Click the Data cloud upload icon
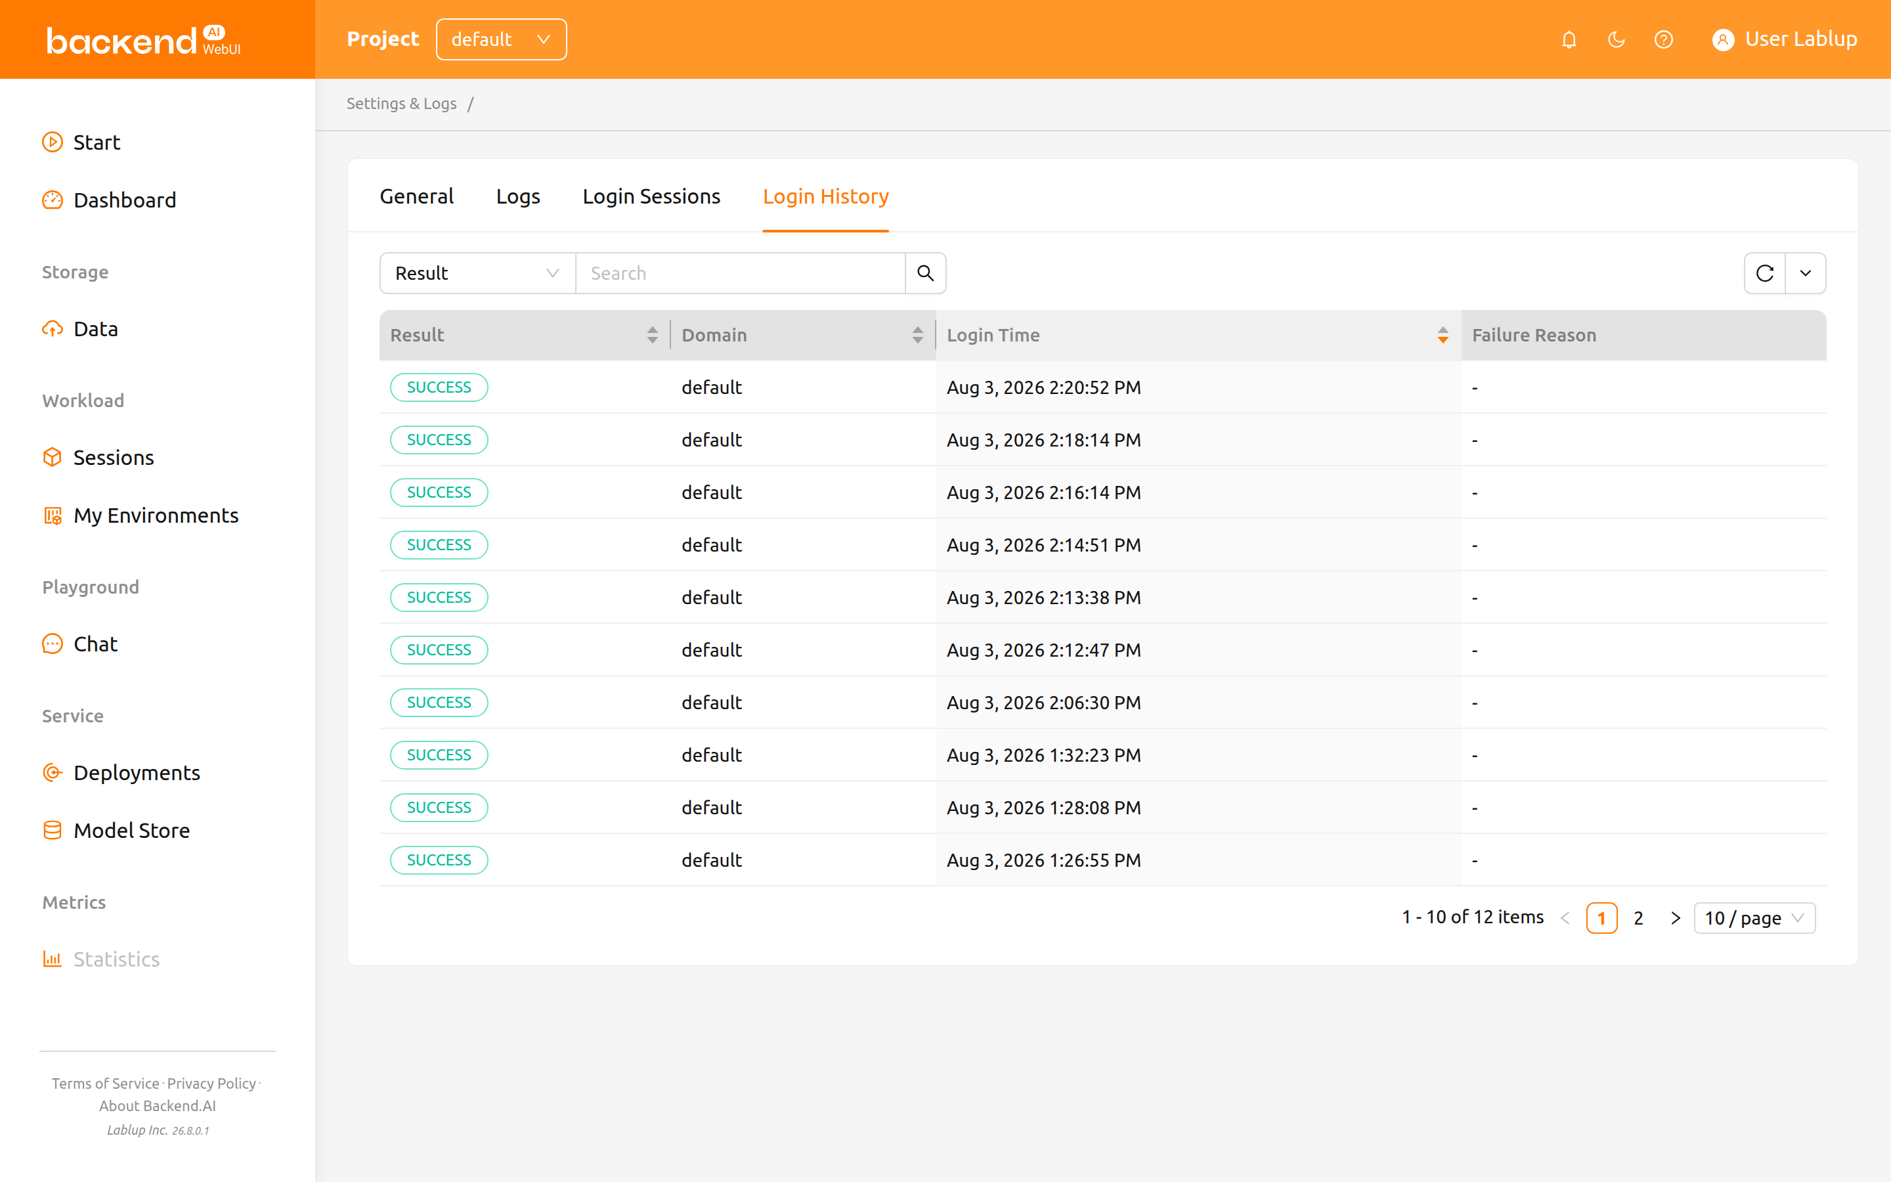The image size is (1891, 1182). (53, 329)
